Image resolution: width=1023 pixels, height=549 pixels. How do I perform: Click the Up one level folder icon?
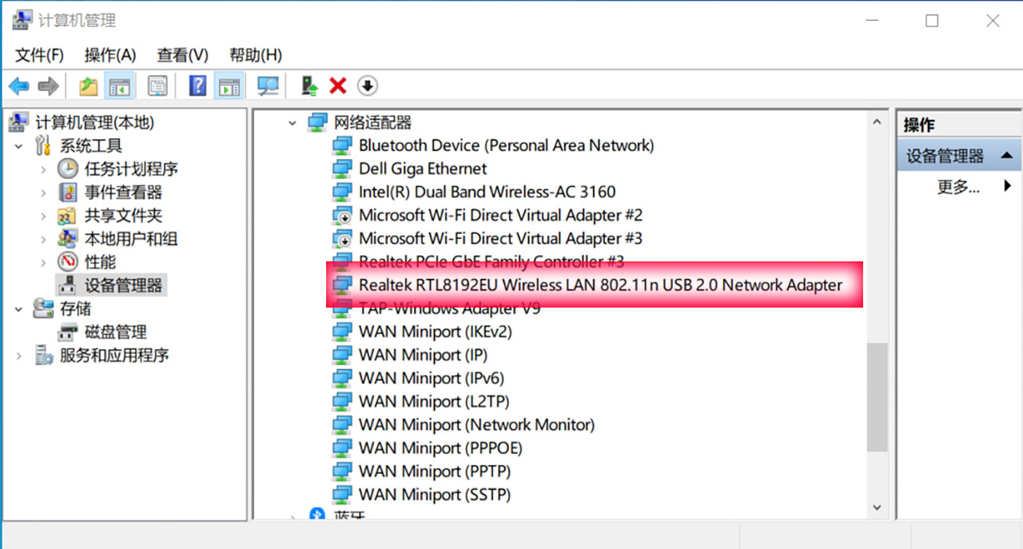pyautogui.click(x=88, y=86)
